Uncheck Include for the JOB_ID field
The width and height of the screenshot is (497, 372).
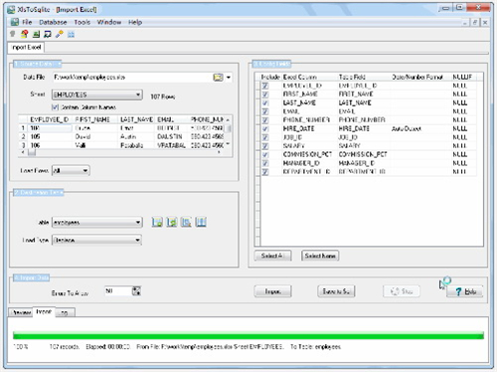(265, 137)
